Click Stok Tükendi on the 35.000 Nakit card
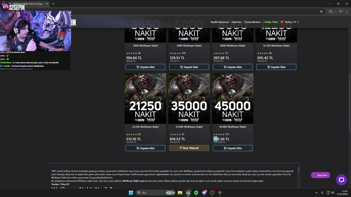This screenshot has width=351, height=197. (x=189, y=148)
